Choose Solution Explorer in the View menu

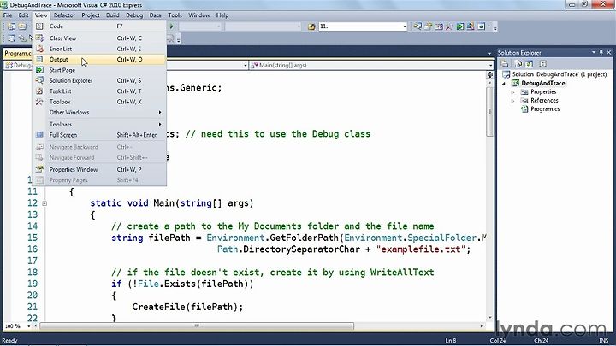[x=99, y=80]
